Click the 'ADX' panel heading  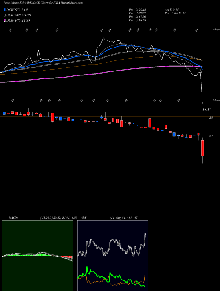[x=84, y=218]
